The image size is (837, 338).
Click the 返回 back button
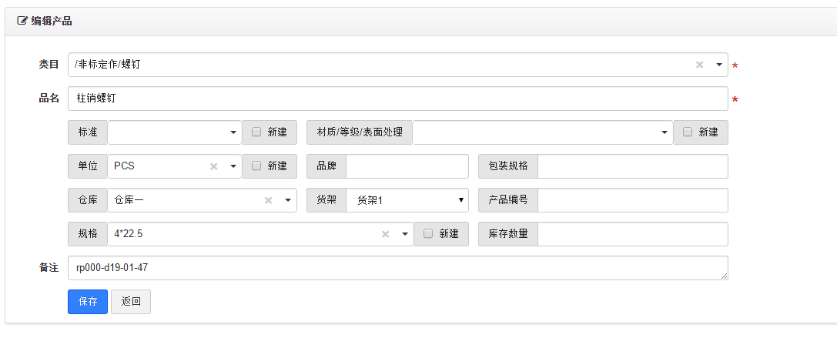[131, 302]
